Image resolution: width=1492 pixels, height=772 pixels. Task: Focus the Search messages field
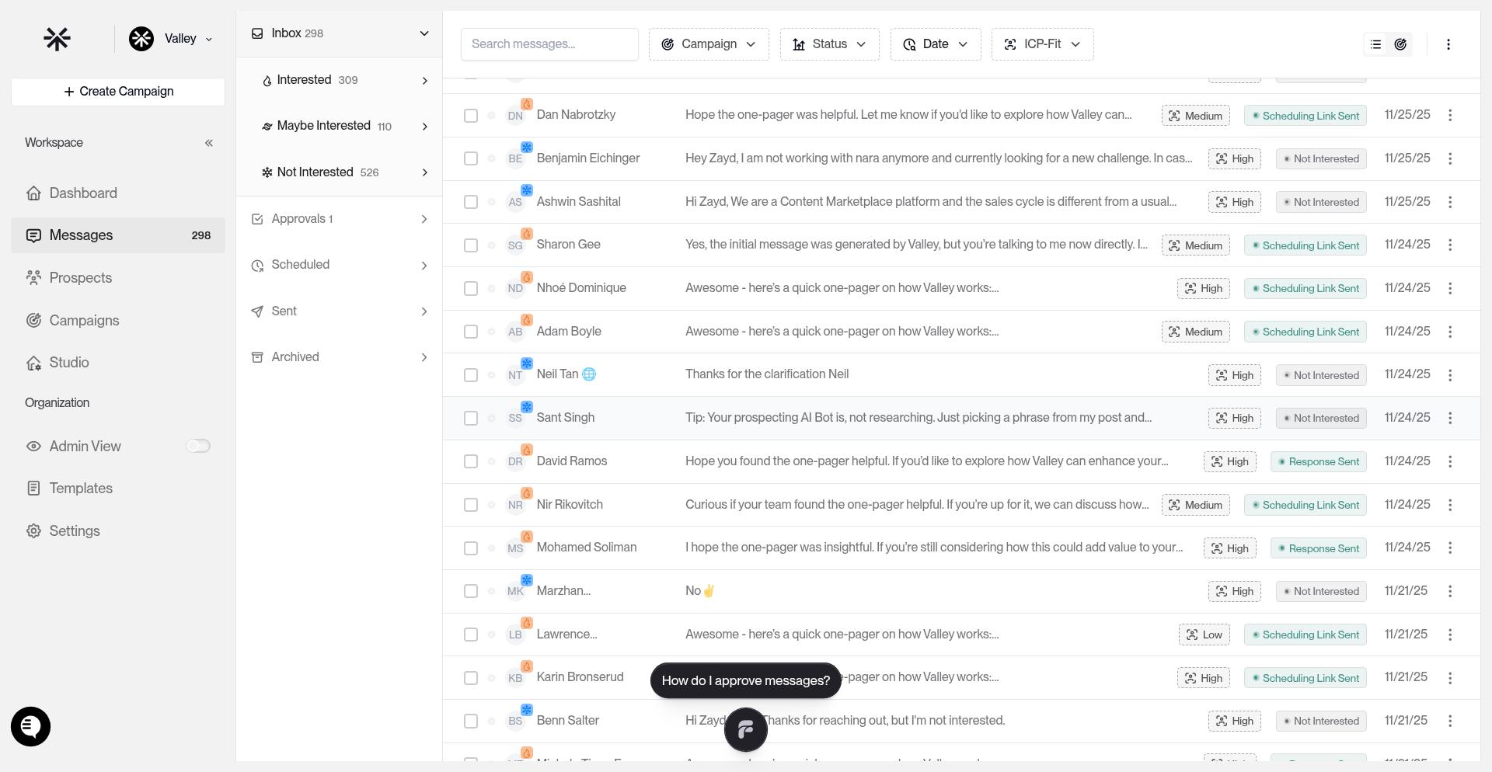click(549, 44)
